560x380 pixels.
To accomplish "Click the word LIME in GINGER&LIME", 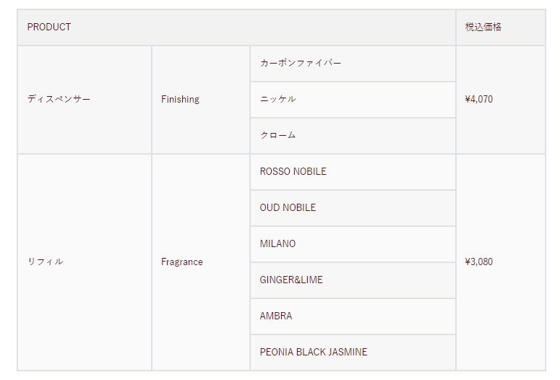I will pos(311,280).
